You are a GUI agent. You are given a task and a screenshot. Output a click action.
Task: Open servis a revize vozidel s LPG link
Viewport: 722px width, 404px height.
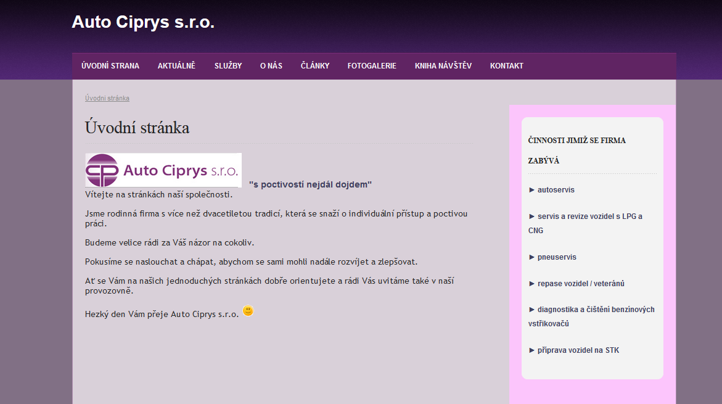point(585,223)
